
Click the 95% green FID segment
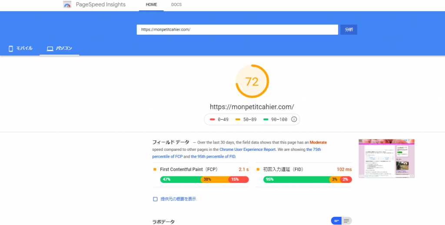(x=296, y=179)
